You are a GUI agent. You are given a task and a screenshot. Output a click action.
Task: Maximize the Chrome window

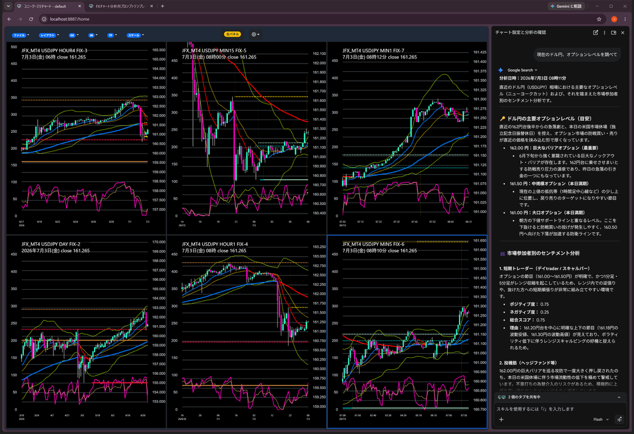tap(611, 6)
